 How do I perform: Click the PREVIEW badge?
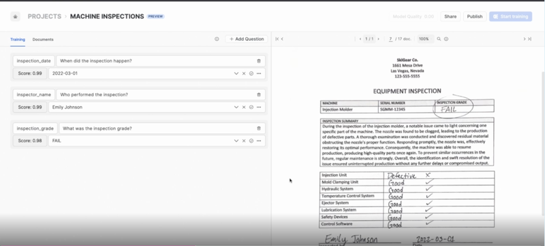(156, 16)
